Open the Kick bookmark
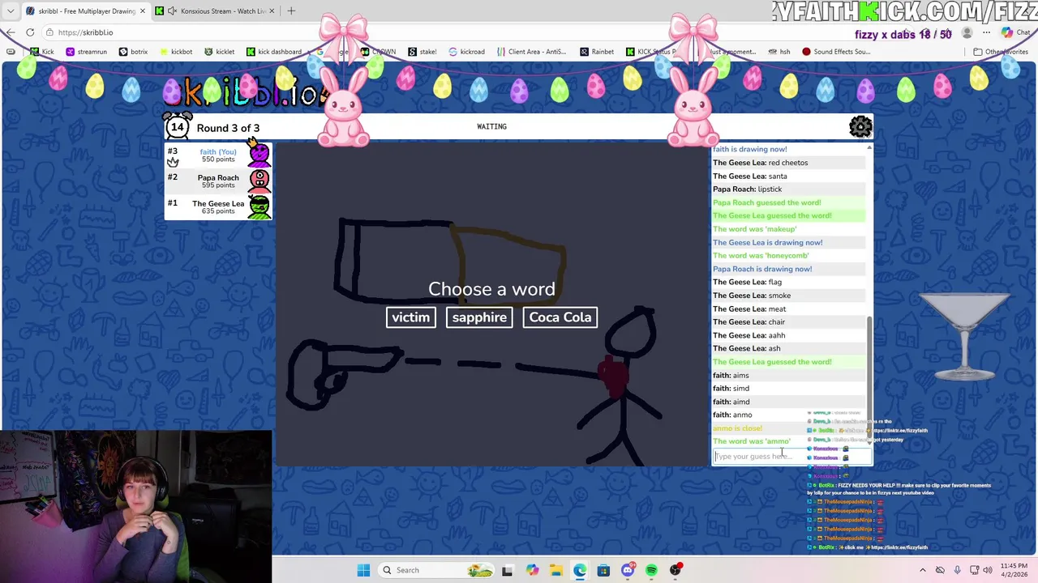This screenshot has width=1038, height=583. (42, 52)
